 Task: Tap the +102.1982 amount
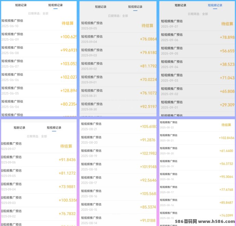148,153
